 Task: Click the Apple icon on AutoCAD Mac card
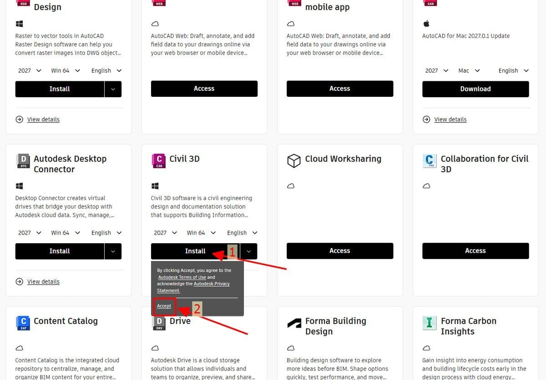pyautogui.click(x=426, y=23)
